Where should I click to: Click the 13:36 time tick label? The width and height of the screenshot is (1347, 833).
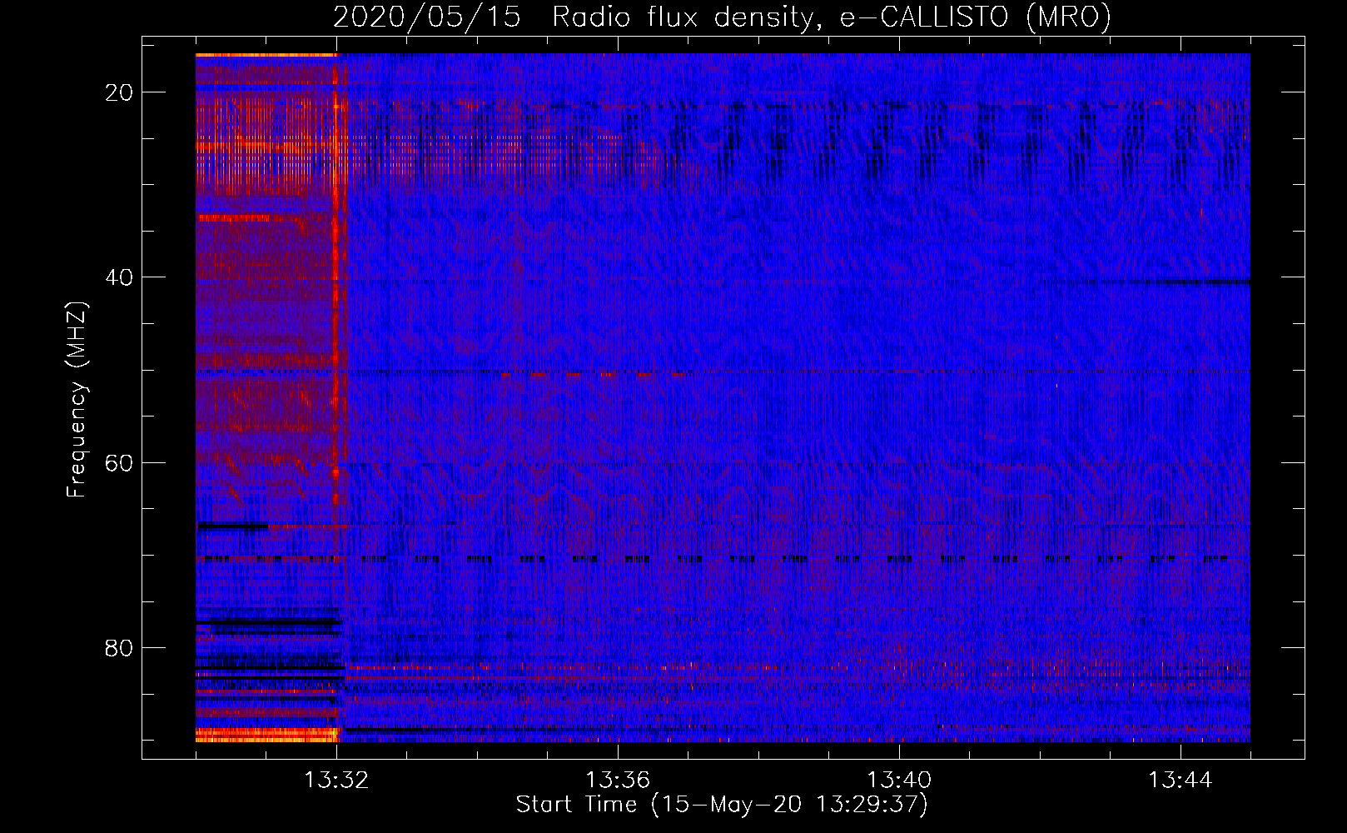[x=618, y=781]
